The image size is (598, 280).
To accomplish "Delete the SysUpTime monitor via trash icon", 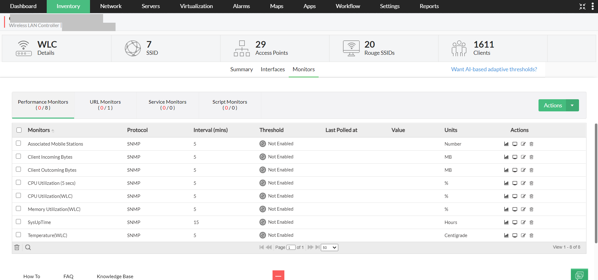I will (x=532, y=222).
